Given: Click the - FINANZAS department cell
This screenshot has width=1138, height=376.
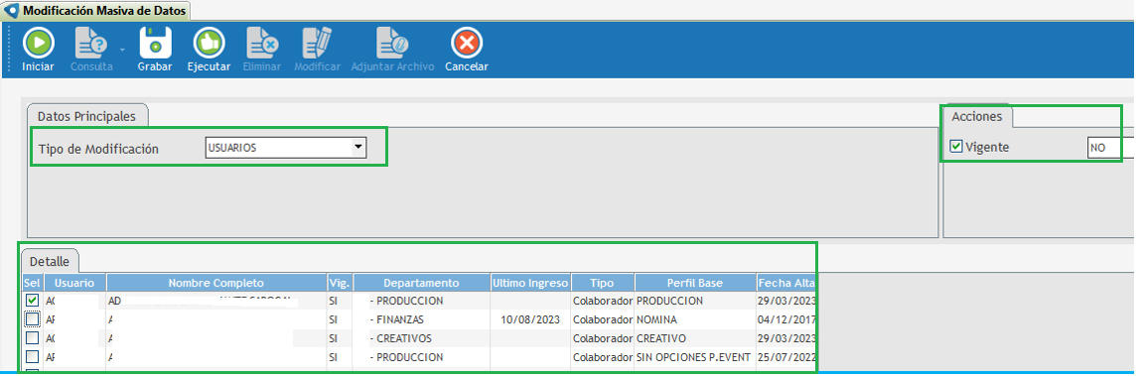Looking at the screenshot, I should click(x=421, y=319).
